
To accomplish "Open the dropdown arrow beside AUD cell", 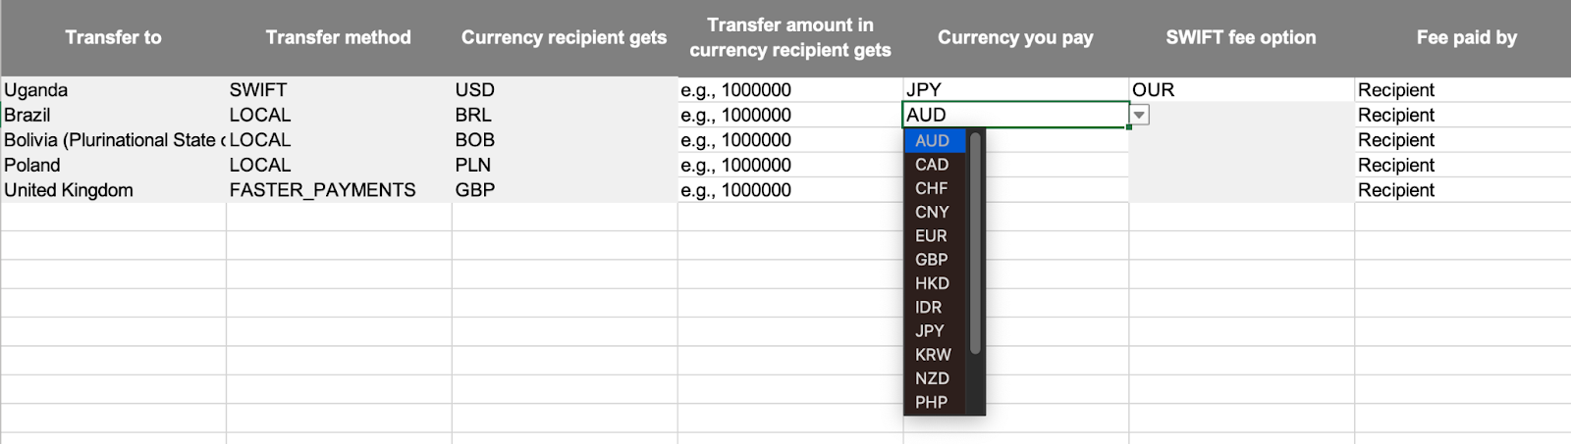I will point(1139,115).
